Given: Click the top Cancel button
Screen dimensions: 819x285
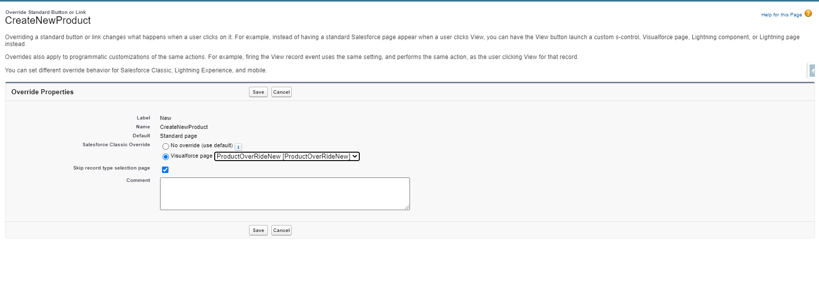Looking at the screenshot, I should tap(281, 92).
